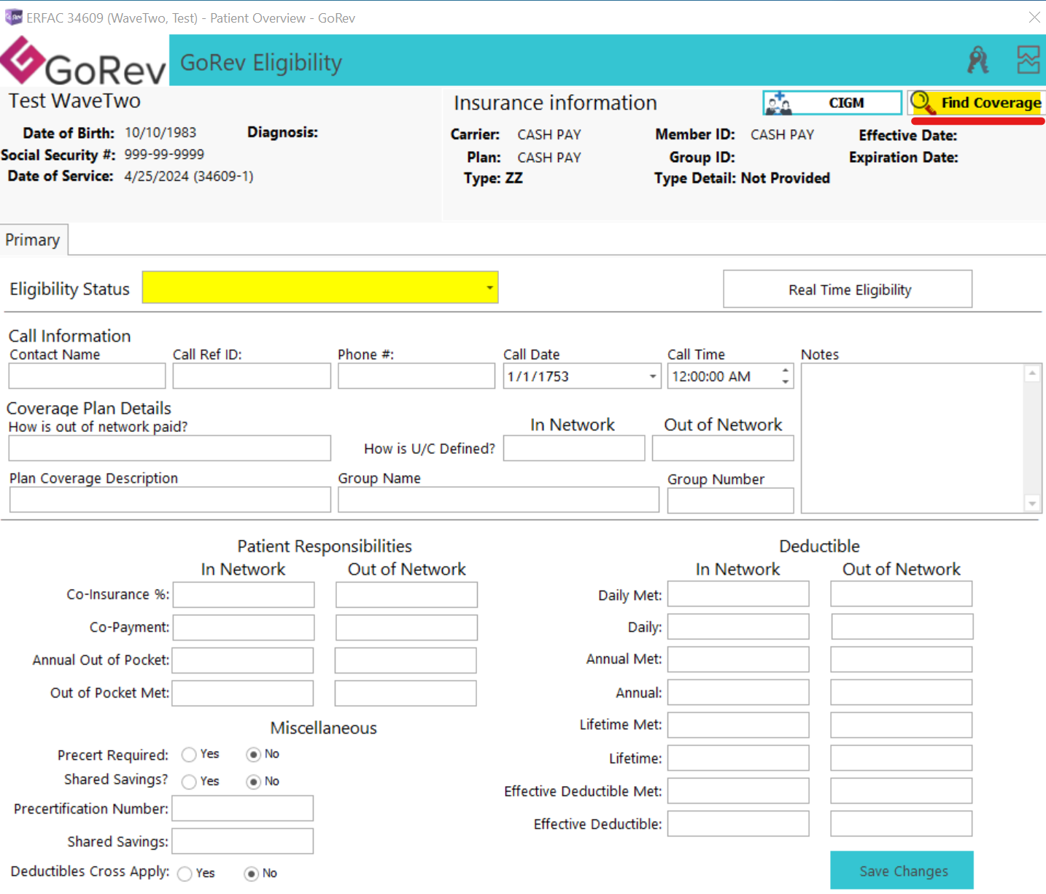Click In Network Daily deductible field
The width and height of the screenshot is (1046, 894).
tap(738, 627)
